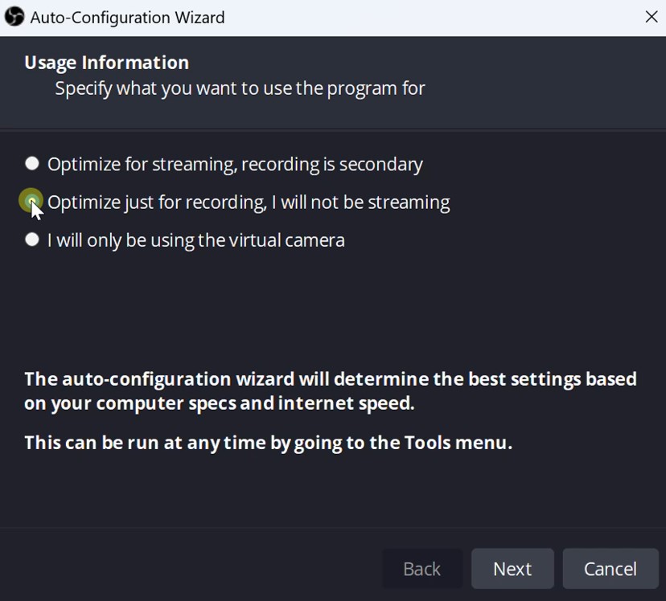Click the 'Optimize just for recording' option text
This screenshot has width=666, height=601.
click(249, 202)
